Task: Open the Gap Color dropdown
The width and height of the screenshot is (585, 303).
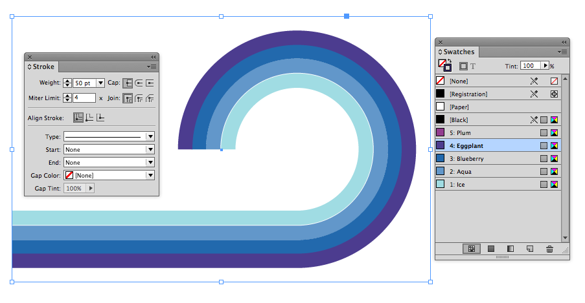Action: pyautogui.click(x=109, y=175)
